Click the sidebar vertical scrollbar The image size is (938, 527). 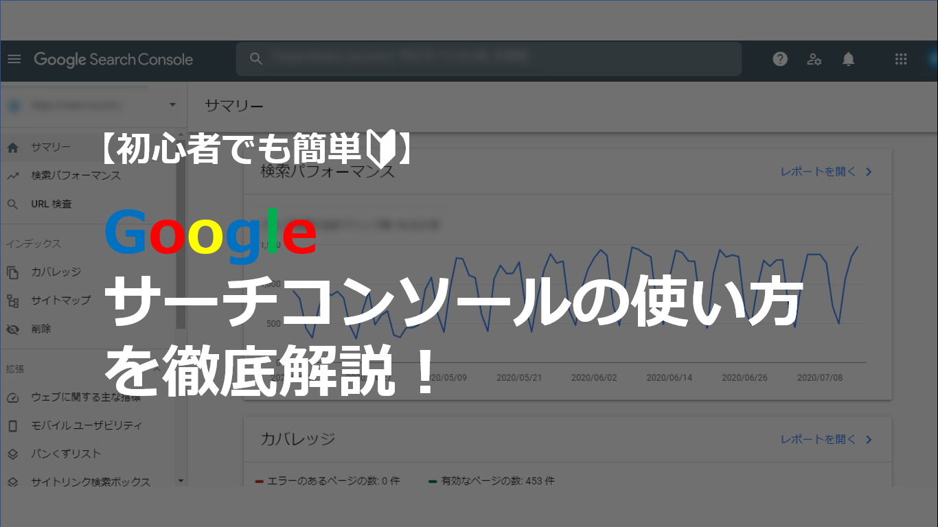pyautogui.click(x=181, y=233)
